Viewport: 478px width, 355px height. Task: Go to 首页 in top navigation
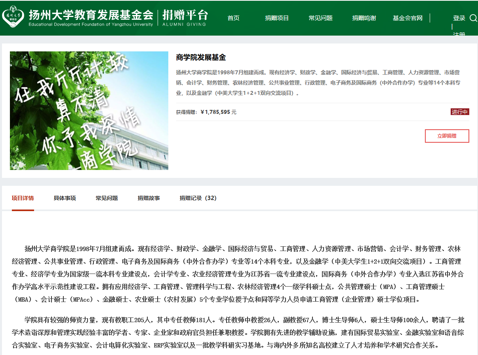coord(233,18)
